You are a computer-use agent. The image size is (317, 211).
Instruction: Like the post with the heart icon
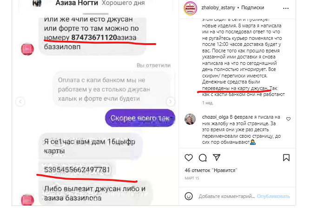click(189, 158)
